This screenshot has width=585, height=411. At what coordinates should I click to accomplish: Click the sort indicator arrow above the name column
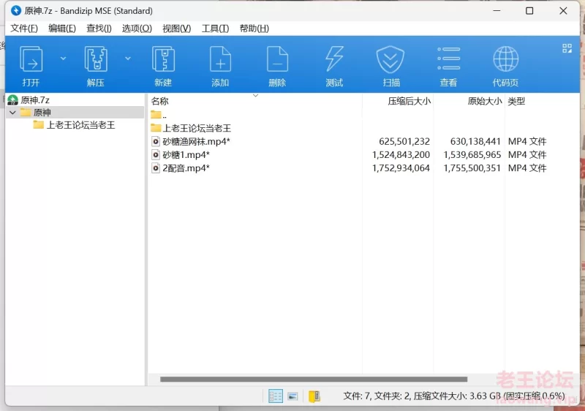(255, 96)
